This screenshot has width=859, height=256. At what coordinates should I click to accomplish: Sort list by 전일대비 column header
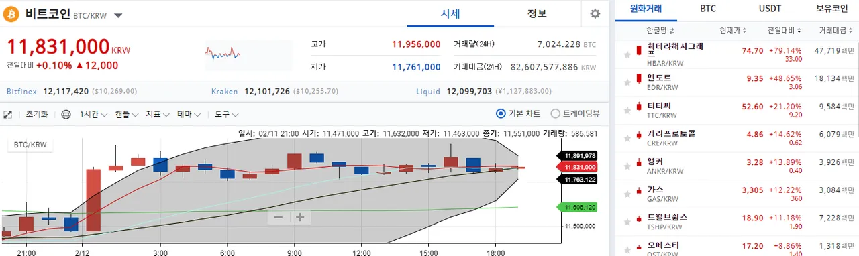784,31
